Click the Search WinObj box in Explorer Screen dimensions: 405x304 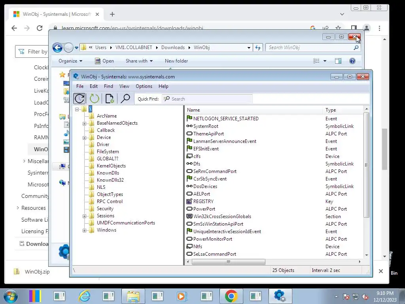click(x=313, y=47)
